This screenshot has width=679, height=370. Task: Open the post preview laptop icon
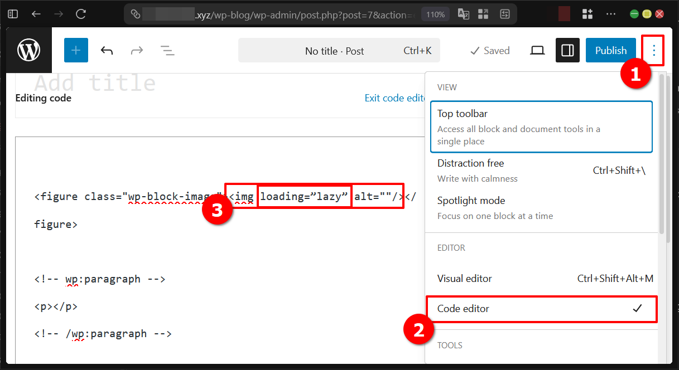click(537, 50)
